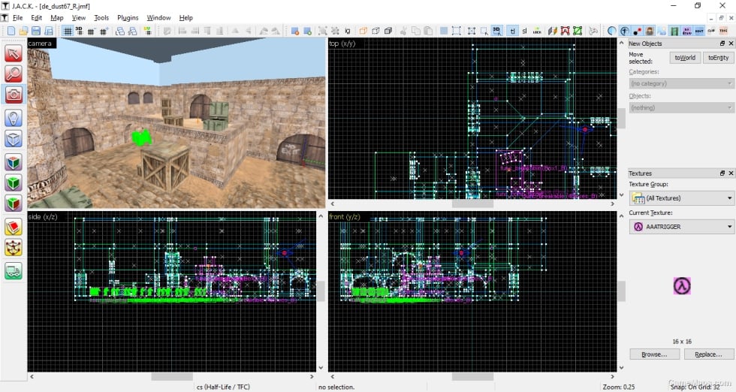The image size is (736, 392).
Task: Click the smaller grid icon
Action: click(91, 31)
